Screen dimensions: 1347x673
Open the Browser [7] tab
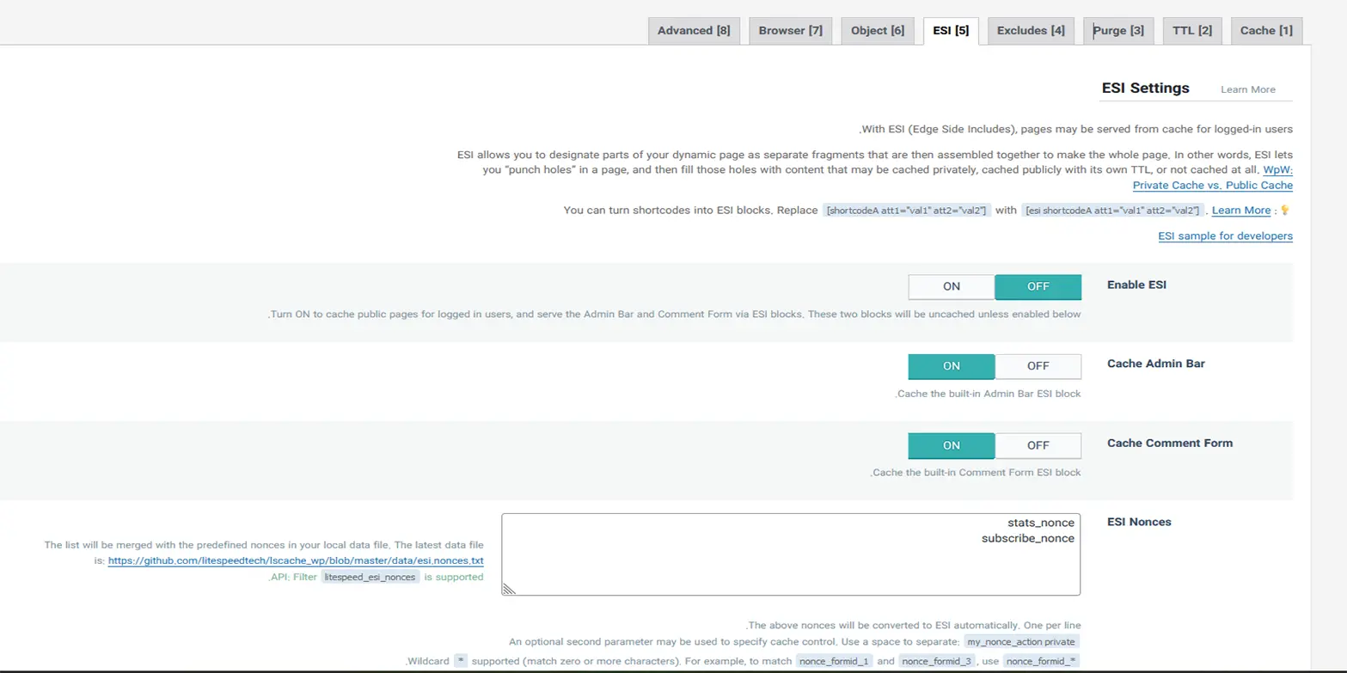click(790, 30)
